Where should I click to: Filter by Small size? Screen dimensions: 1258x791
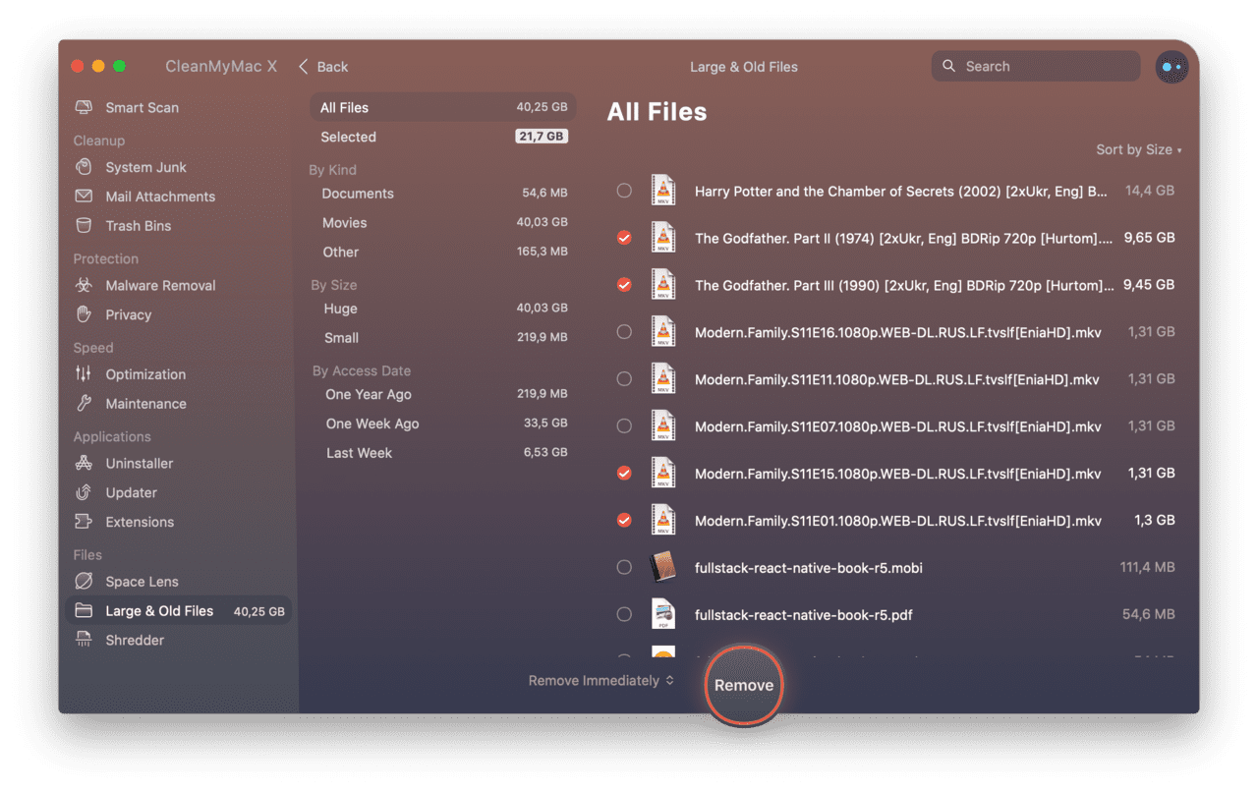[x=442, y=337]
